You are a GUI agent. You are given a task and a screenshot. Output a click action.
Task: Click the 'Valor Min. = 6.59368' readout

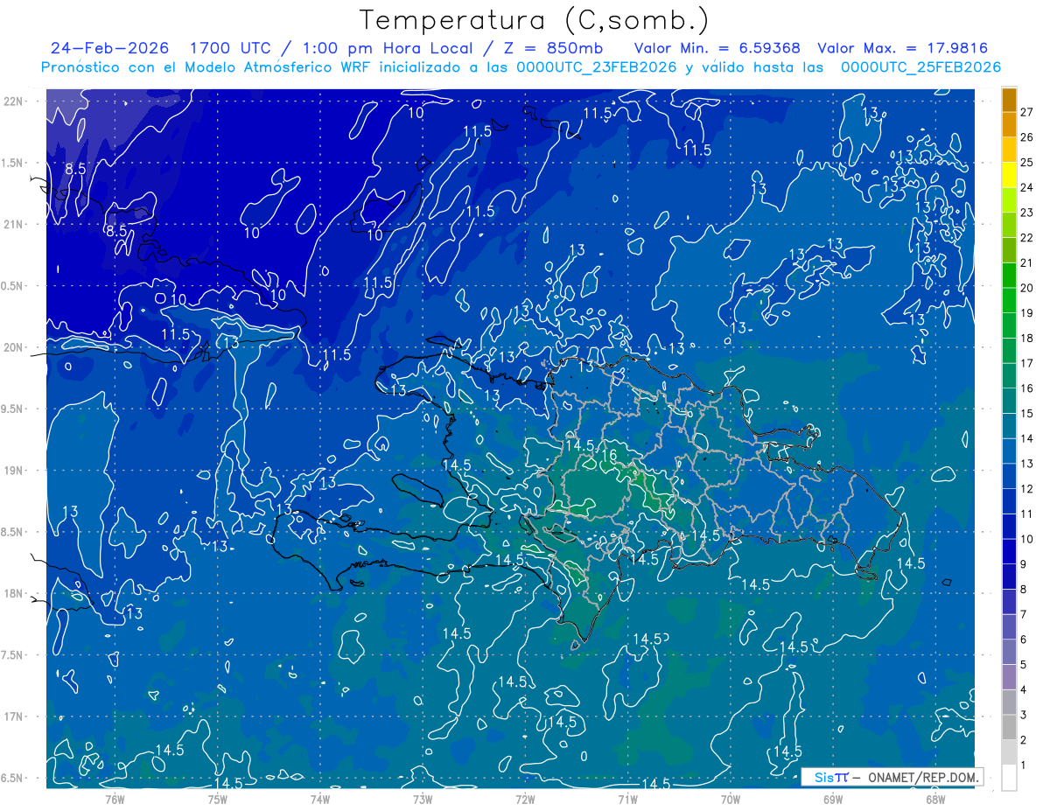point(717,48)
